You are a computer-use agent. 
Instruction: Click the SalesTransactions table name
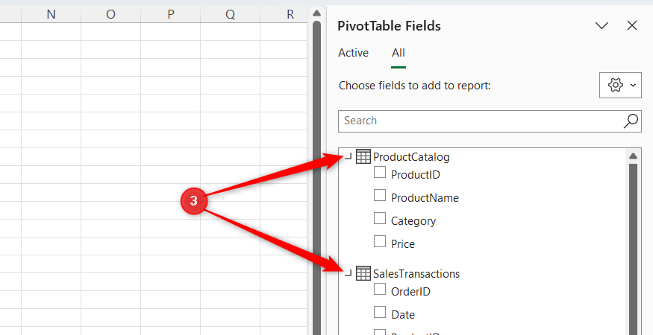coord(416,273)
